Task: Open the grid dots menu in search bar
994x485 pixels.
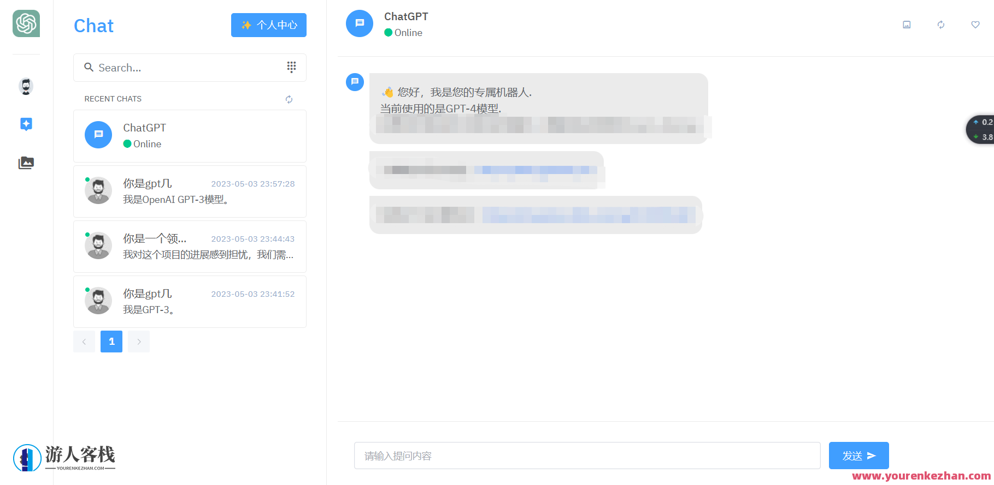Action: click(291, 67)
